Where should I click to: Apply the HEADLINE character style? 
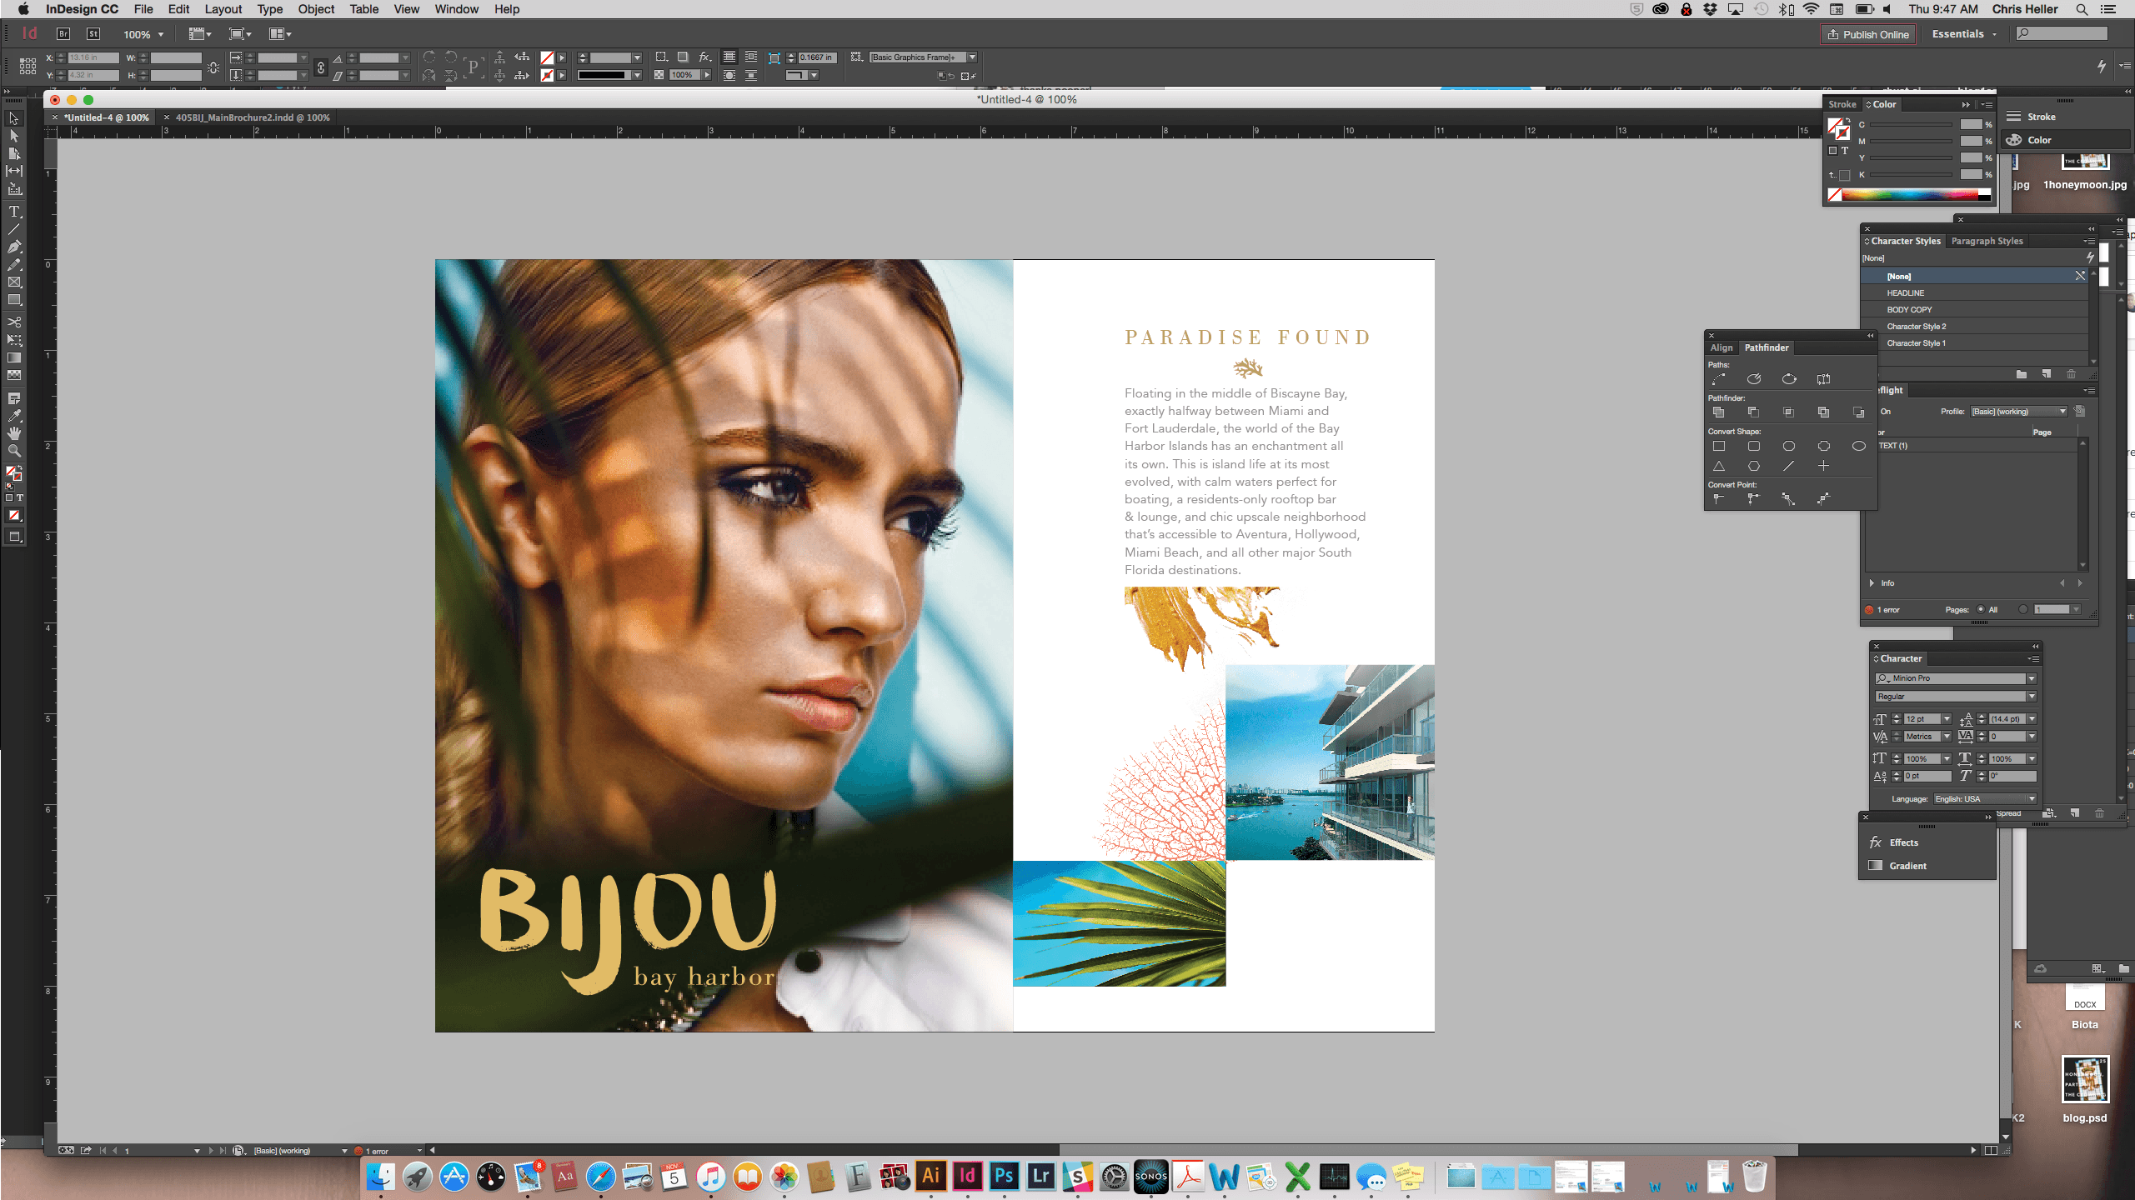click(x=1906, y=293)
